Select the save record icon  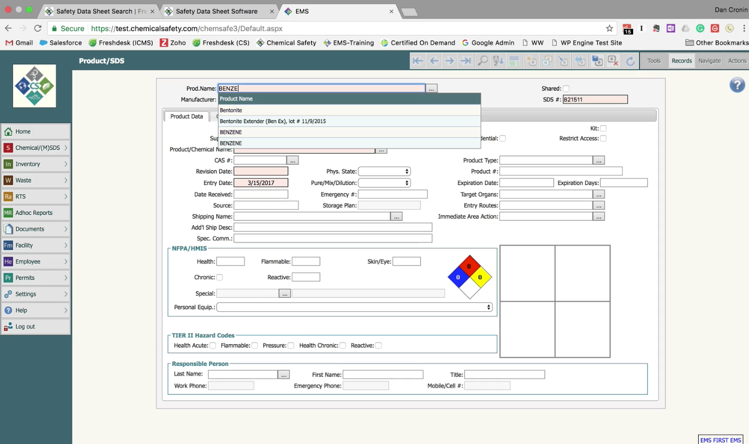(597, 60)
